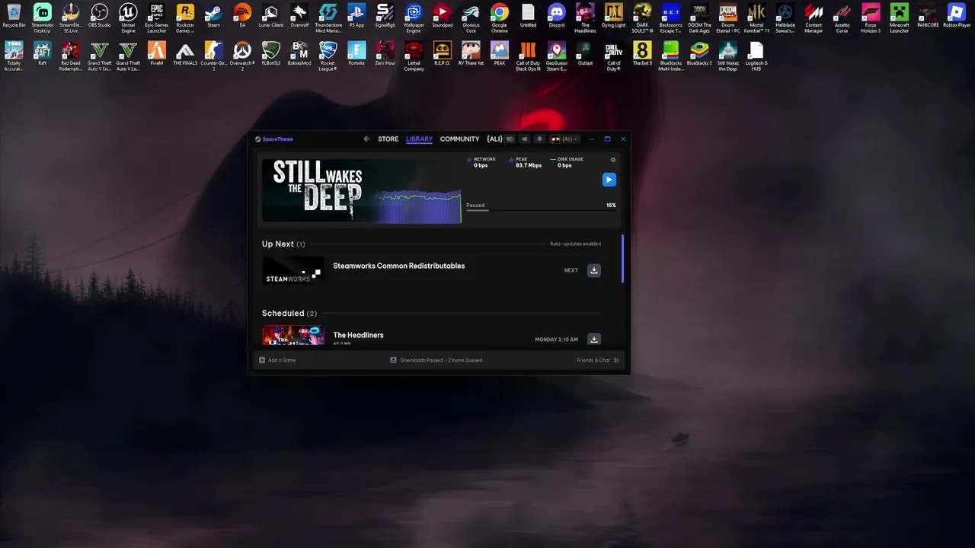Open Logitech G HUB desktop file
This screenshot has width=975, height=548.
(756, 55)
